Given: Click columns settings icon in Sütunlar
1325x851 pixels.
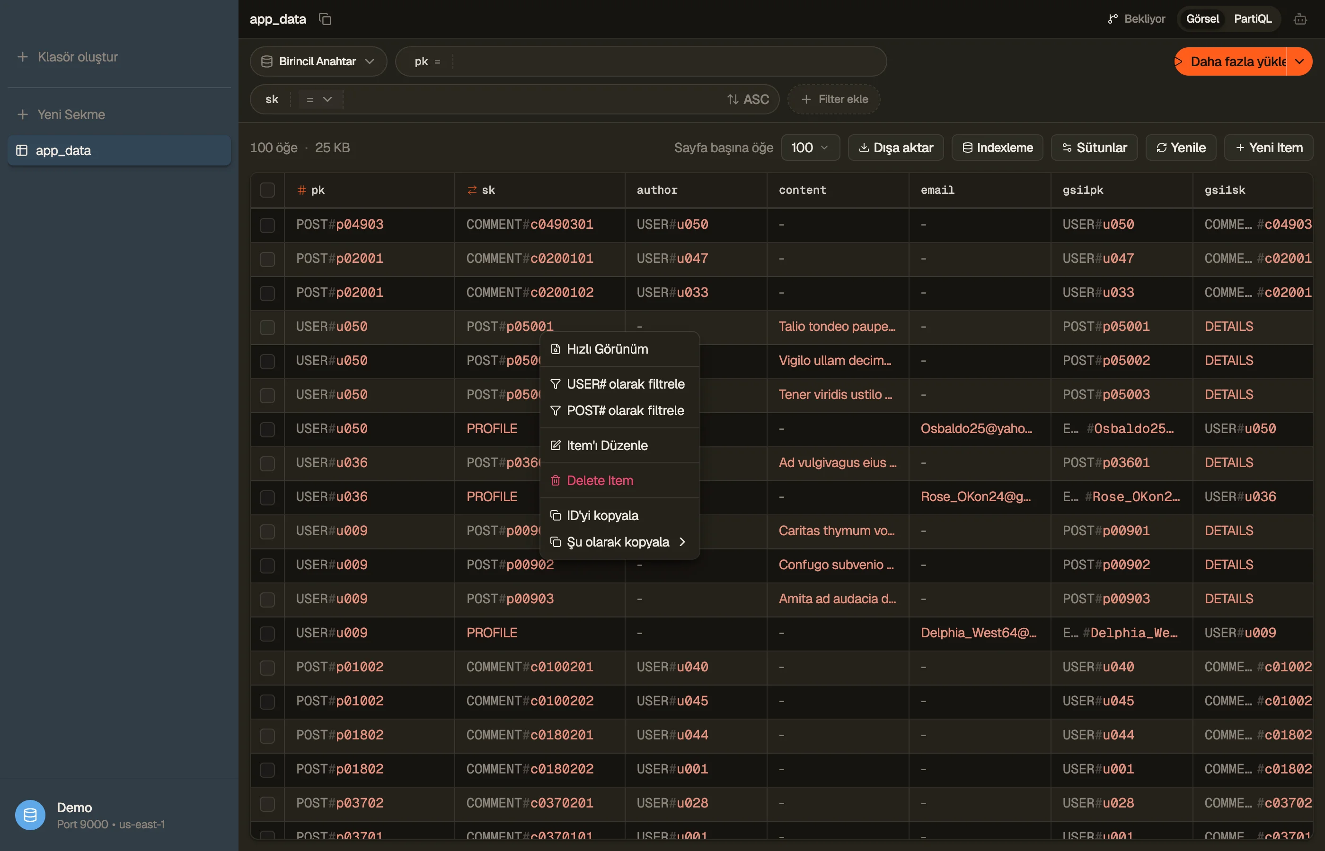Looking at the screenshot, I should pyautogui.click(x=1067, y=148).
